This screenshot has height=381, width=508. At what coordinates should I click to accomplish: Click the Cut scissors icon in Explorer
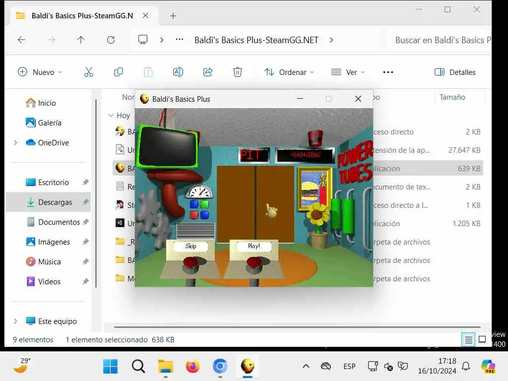click(88, 72)
